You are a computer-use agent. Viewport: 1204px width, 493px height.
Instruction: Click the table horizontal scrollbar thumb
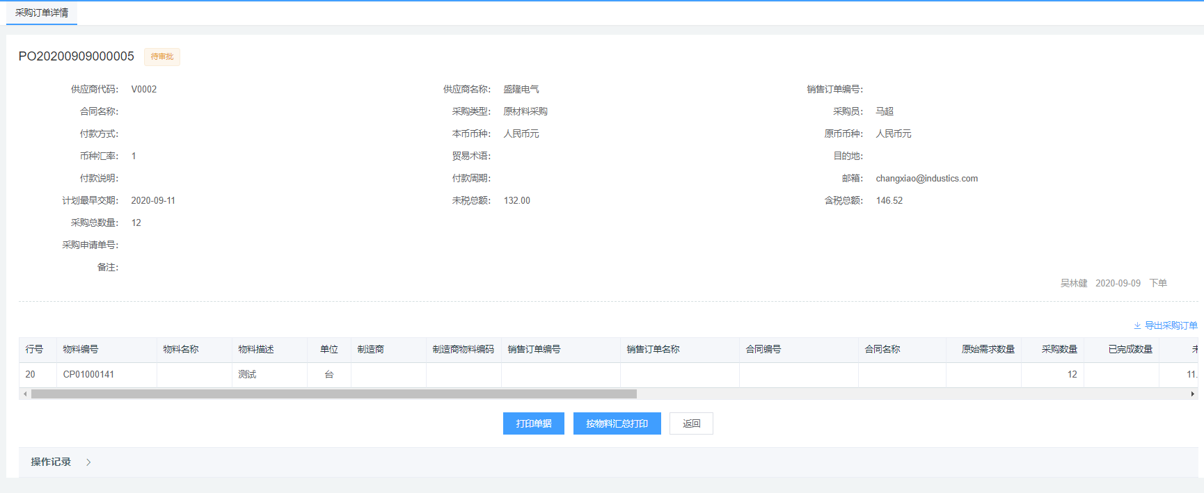[x=334, y=394]
